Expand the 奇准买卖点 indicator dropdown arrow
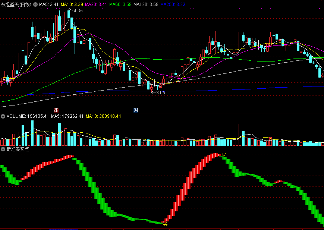The width and height of the screenshot is (324, 230). tap(3, 149)
